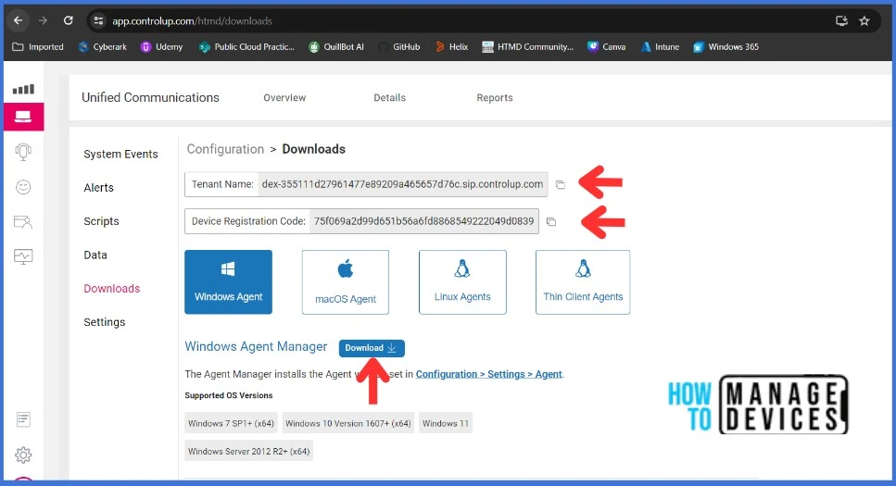
Task: Click the browser back arrow
Action: [x=19, y=20]
